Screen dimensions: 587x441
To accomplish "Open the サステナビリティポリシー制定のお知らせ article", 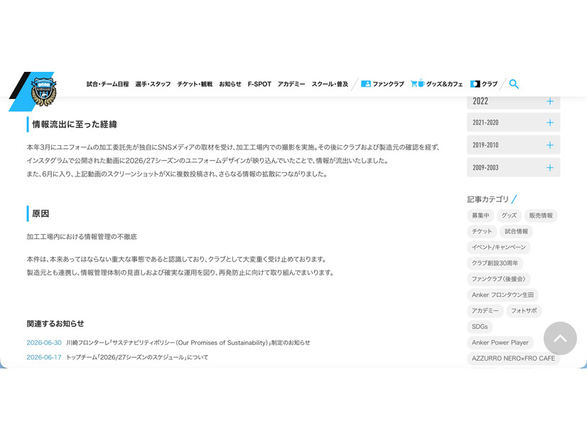I will pos(188,342).
